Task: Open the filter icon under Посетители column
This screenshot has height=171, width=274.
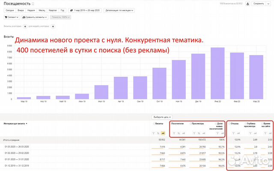Action: click(x=174, y=133)
